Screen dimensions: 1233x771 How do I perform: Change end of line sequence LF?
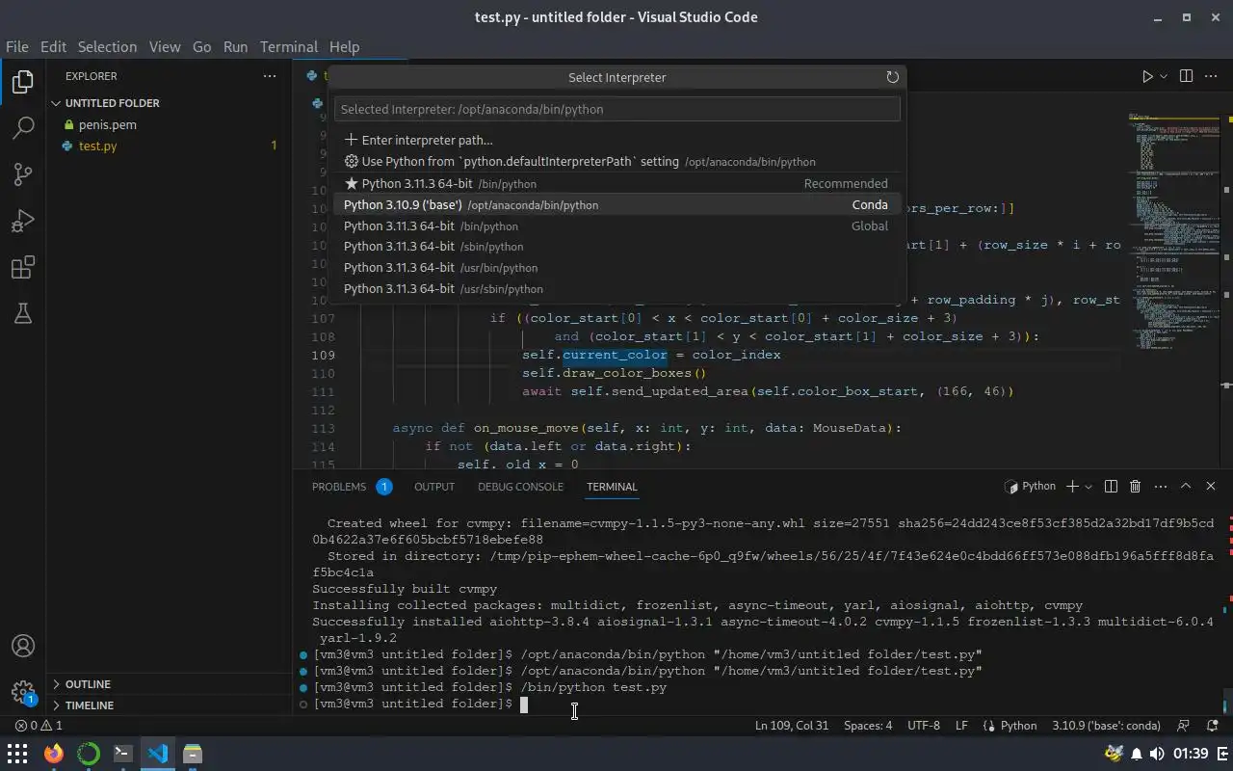961,726
